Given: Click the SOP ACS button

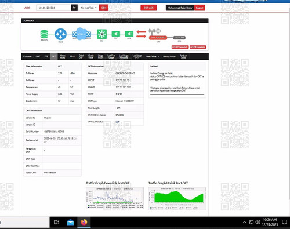Looking at the screenshot, I should (148, 8).
